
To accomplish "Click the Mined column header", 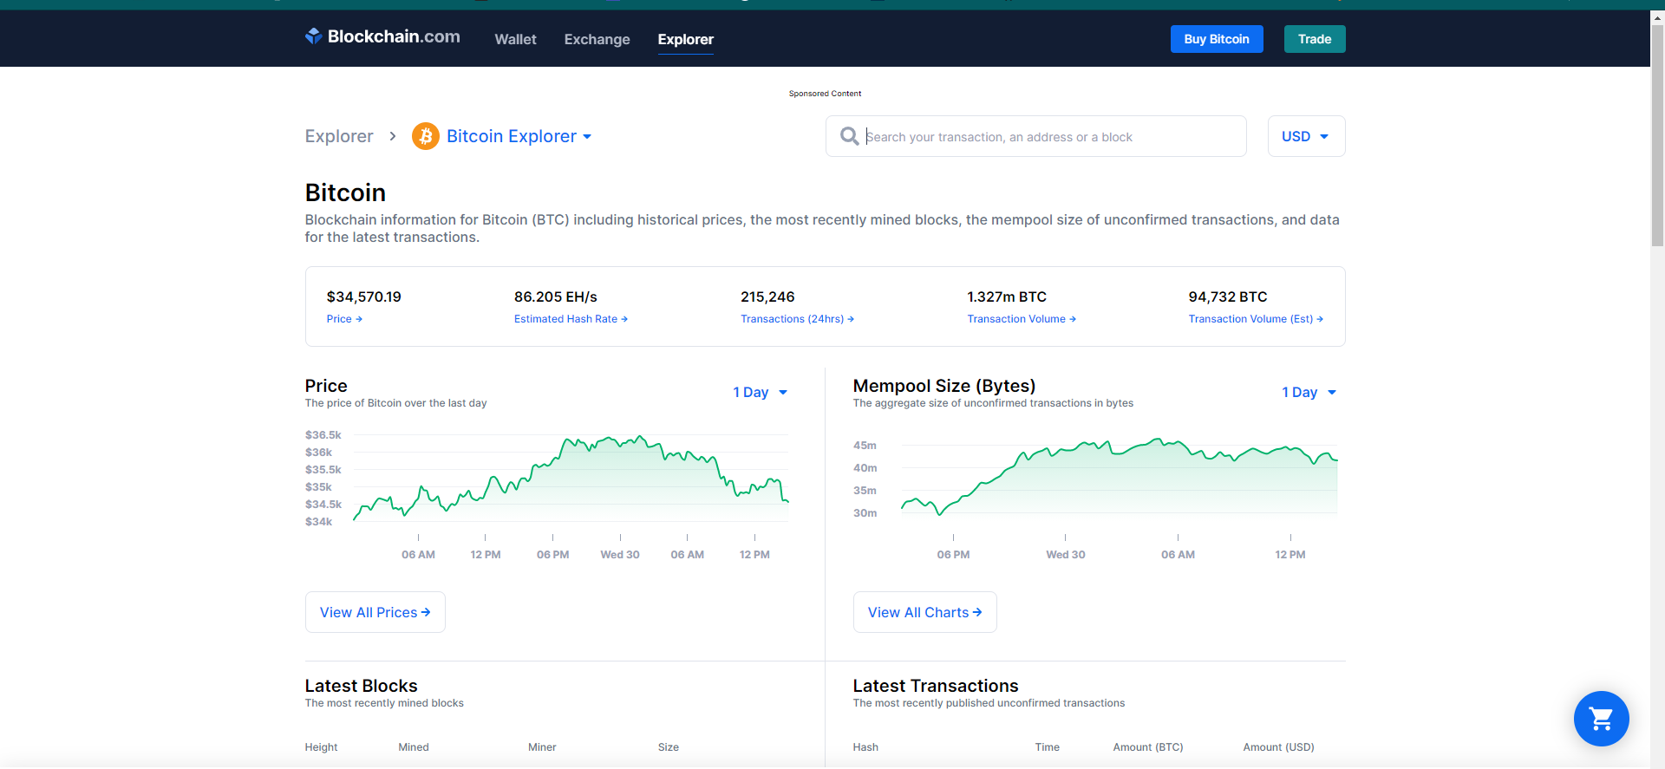I will [x=414, y=747].
